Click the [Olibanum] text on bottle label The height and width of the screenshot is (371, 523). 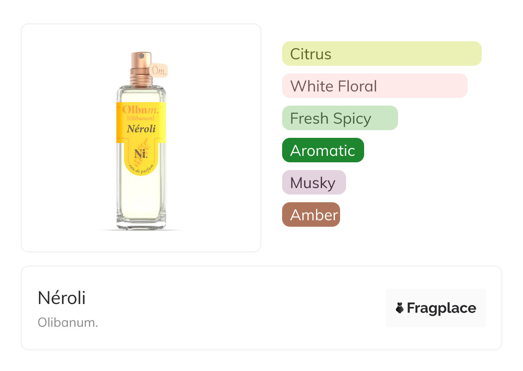coord(141,118)
